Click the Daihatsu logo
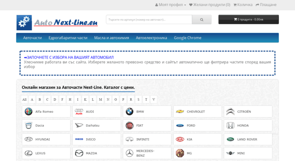 click(x=79, y=125)
